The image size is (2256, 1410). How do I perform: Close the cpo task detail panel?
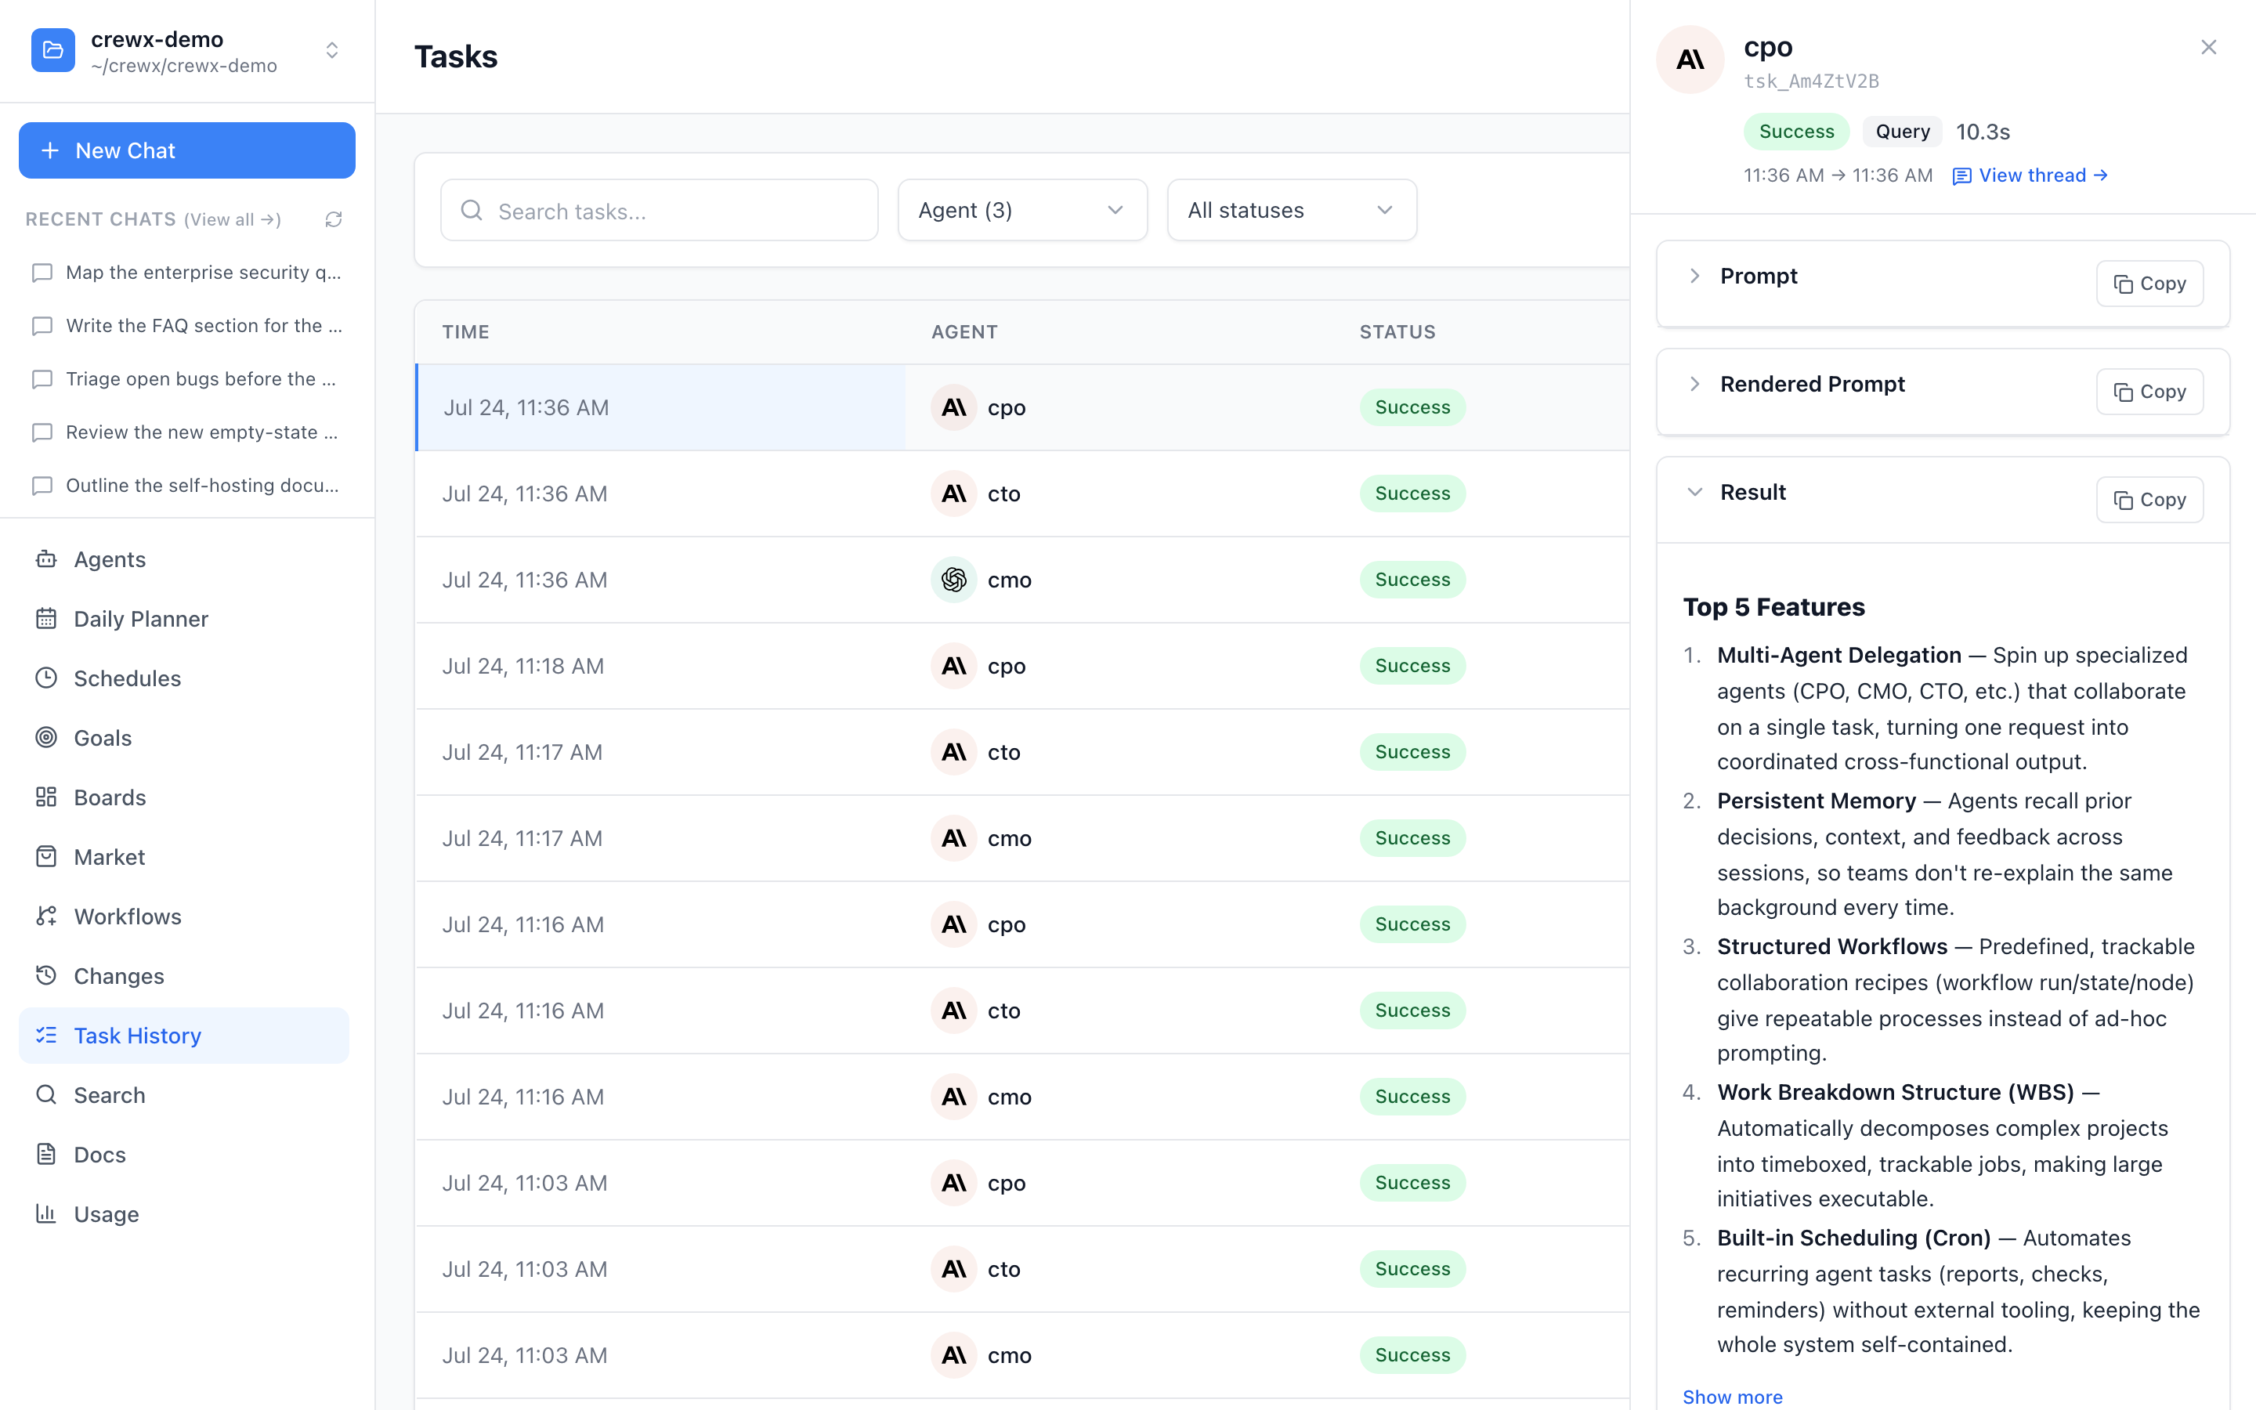(x=2208, y=47)
